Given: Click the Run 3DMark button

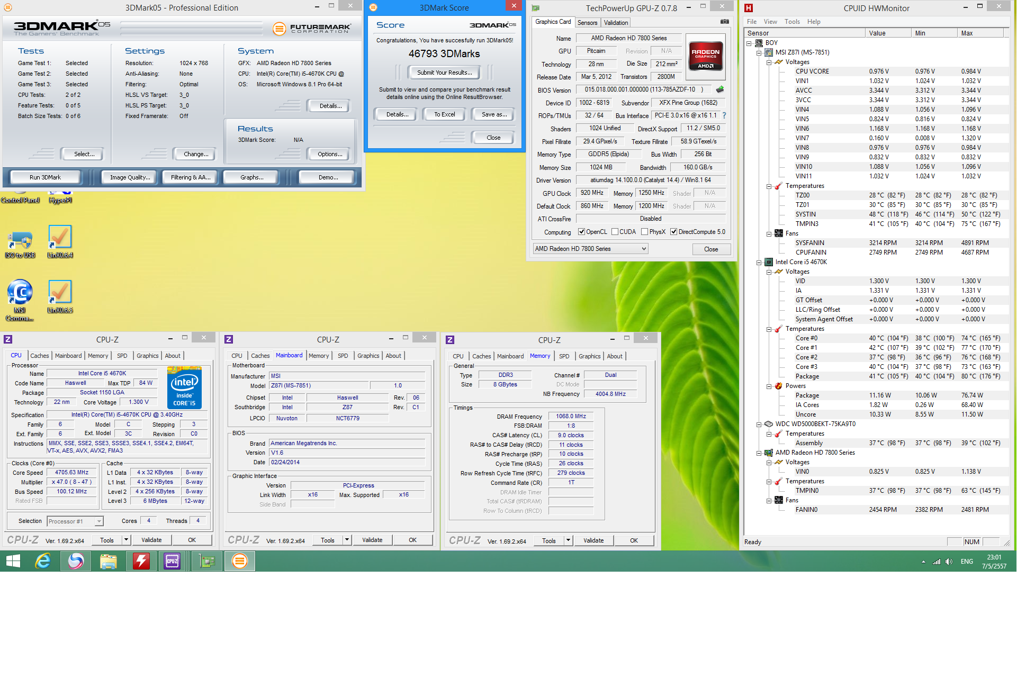Looking at the screenshot, I should click(45, 177).
